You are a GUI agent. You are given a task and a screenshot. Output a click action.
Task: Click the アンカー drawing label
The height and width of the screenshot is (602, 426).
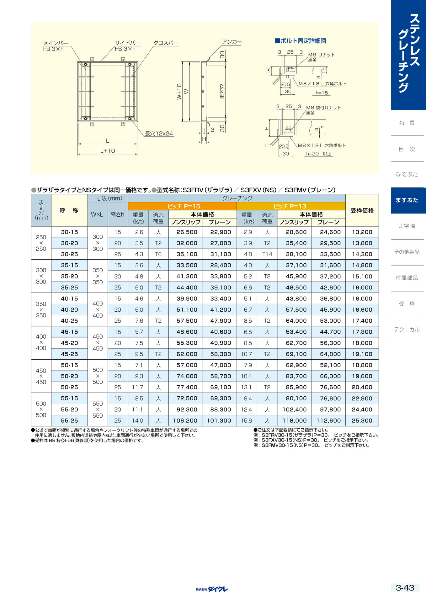pos(232,42)
